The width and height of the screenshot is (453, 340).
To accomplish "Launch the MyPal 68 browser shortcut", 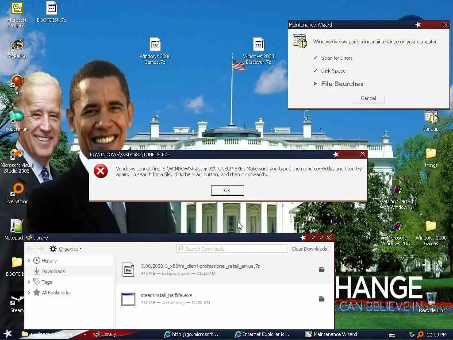I will click(17, 49).
